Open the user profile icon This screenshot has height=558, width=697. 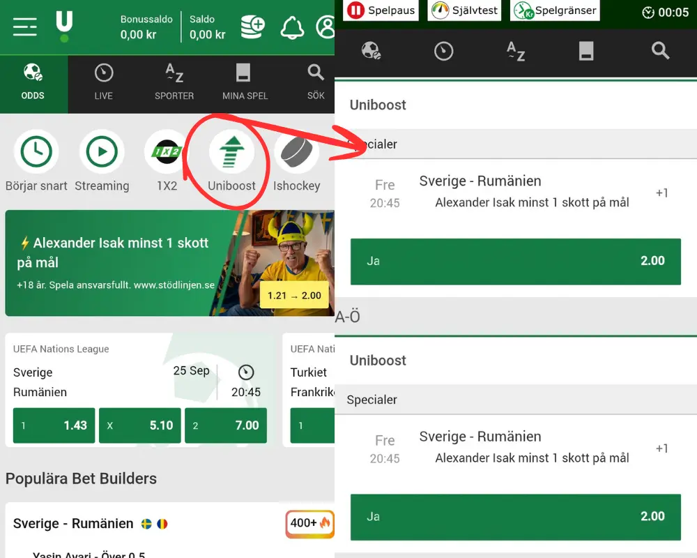pyautogui.click(x=325, y=27)
